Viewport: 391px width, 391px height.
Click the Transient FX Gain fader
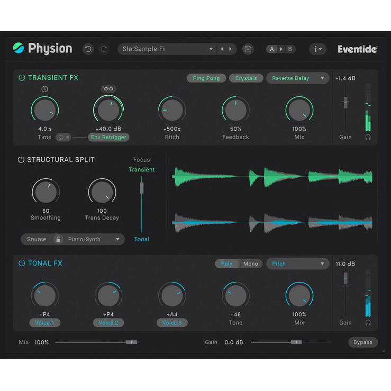pos(345,102)
